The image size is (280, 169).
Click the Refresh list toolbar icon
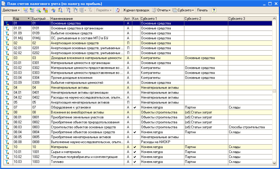point(117,10)
